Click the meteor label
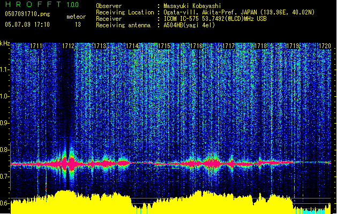 pyautogui.click(x=76, y=17)
